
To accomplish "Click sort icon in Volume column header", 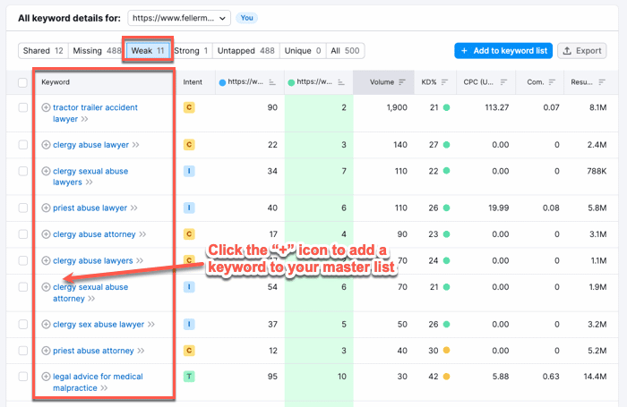I will point(402,82).
